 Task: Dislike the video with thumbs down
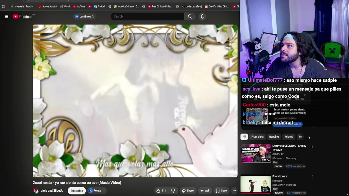pos(173,191)
